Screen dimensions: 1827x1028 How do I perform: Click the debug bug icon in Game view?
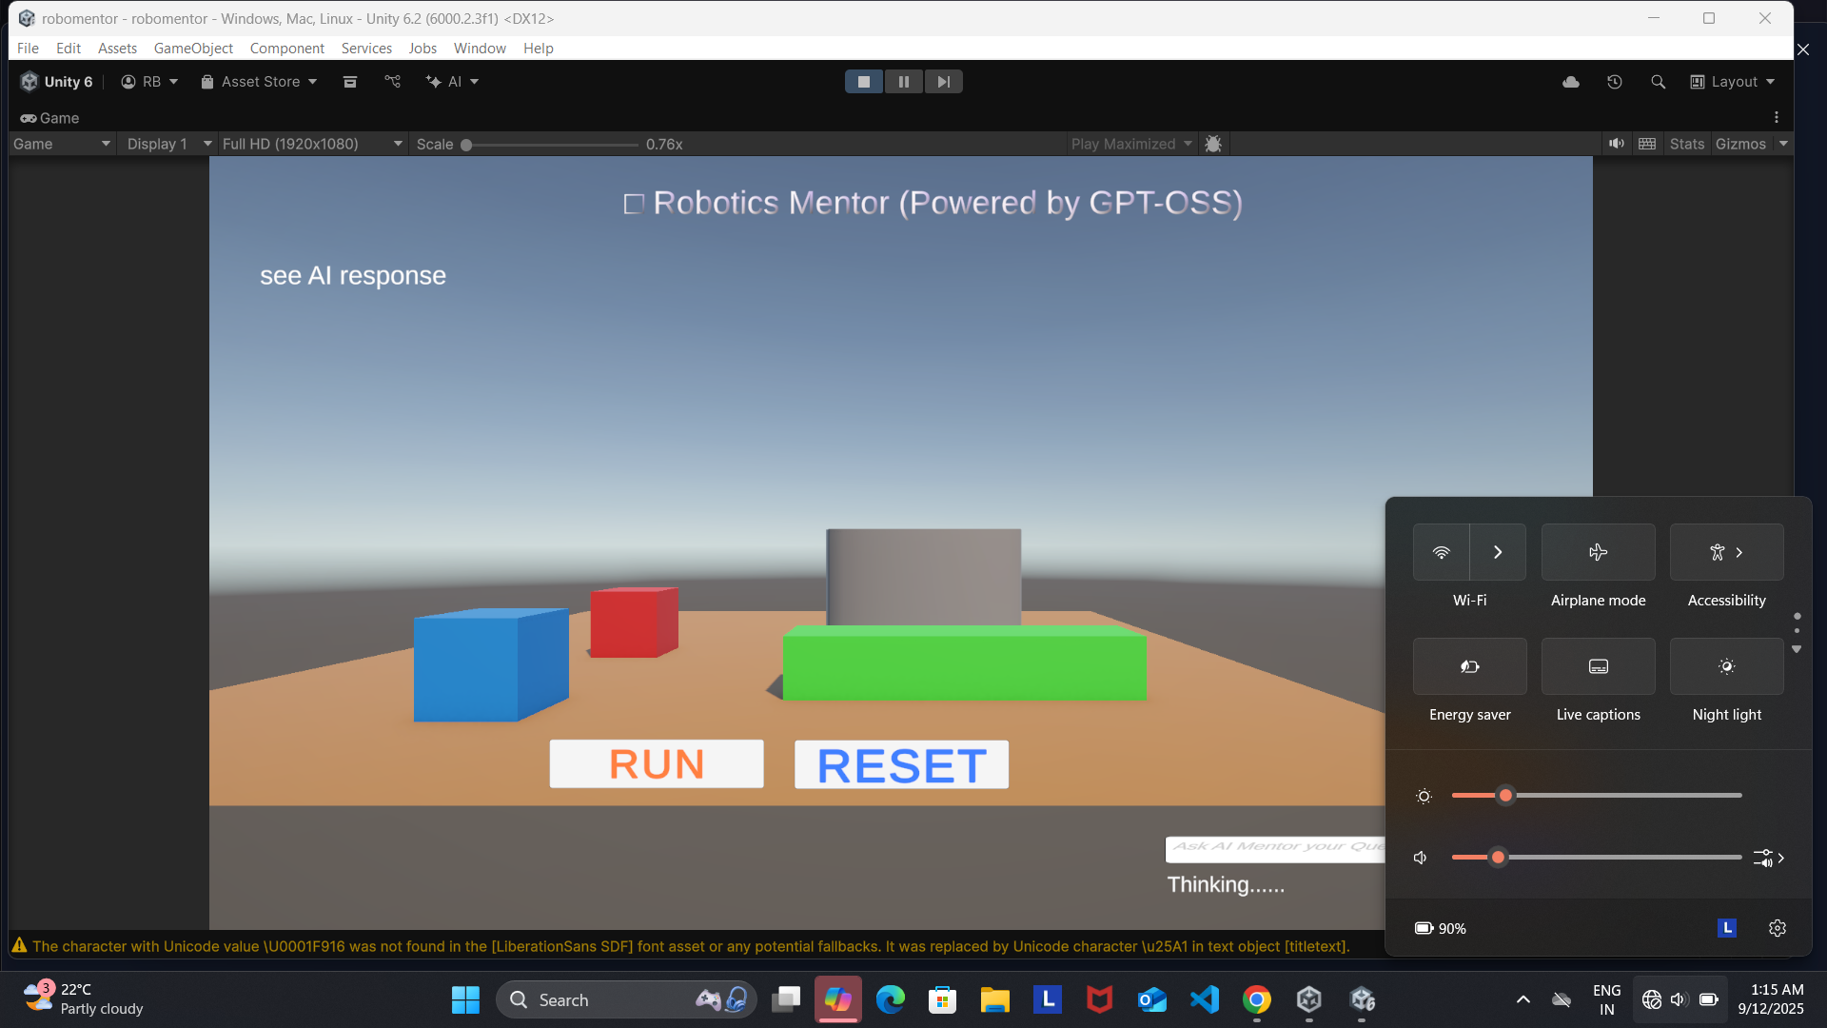point(1213,144)
